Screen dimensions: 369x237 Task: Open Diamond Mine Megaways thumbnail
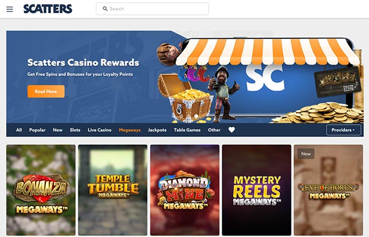[x=185, y=190]
